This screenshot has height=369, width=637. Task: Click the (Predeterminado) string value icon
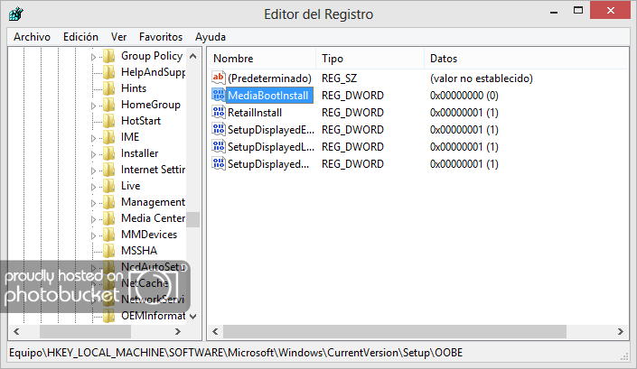click(x=218, y=78)
